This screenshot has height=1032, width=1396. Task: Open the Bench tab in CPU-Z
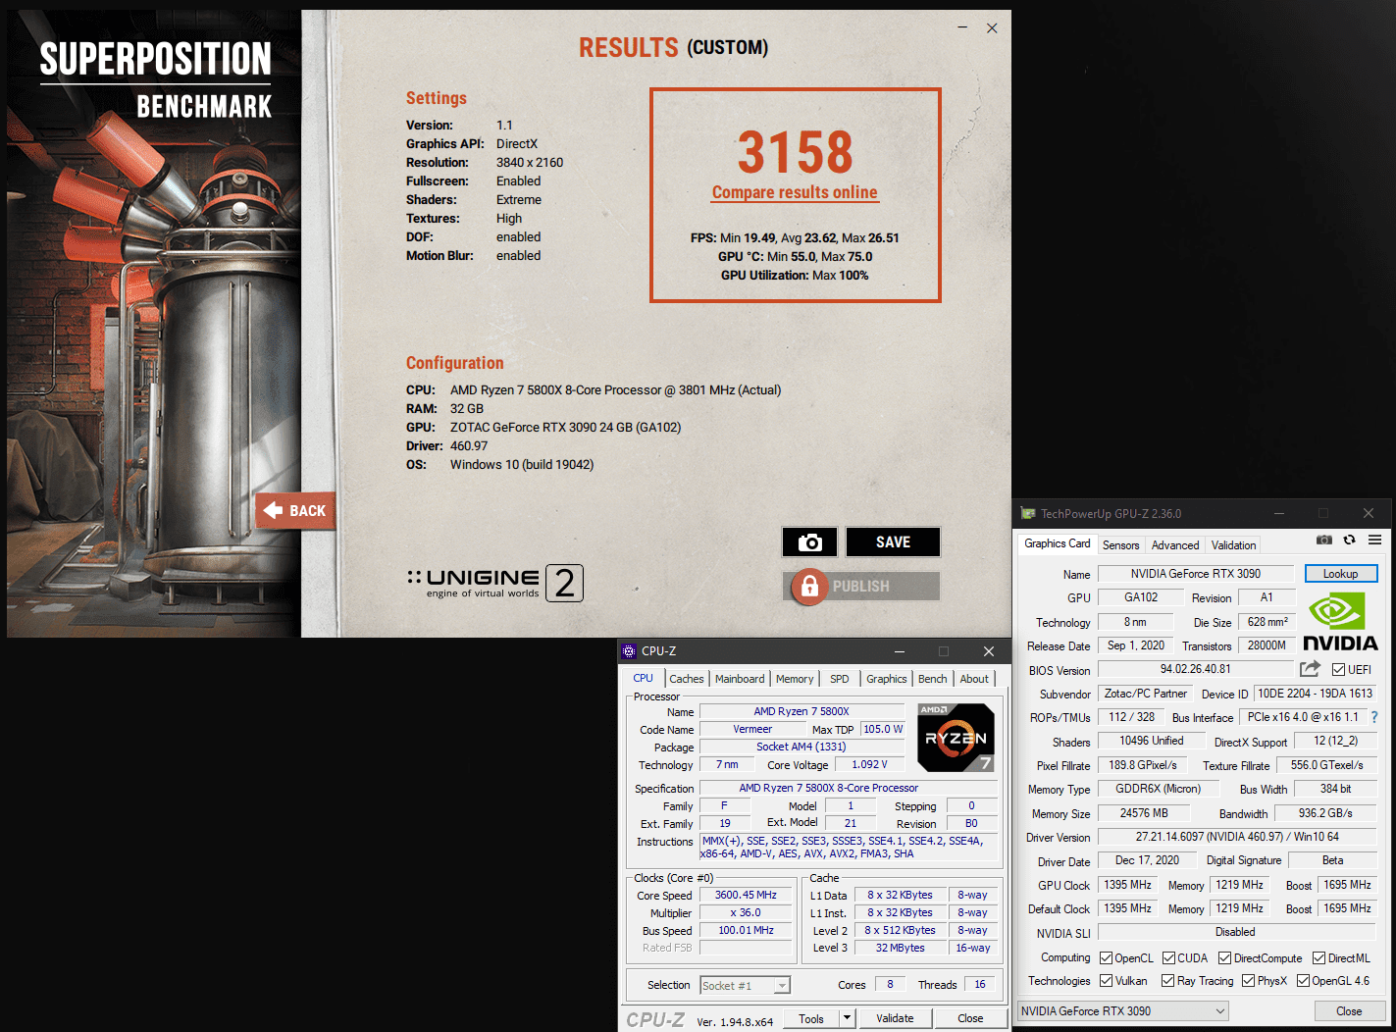933,679
